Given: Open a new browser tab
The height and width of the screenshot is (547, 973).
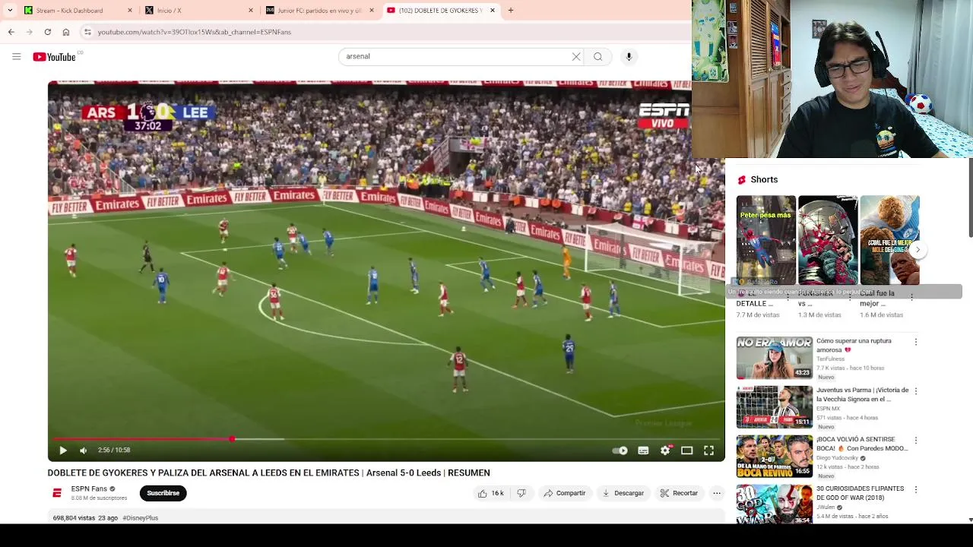Looking at the screenshot, I should pyautogui.click(x=511, y=11).
